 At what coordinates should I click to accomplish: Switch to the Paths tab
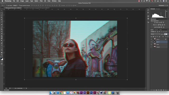click(161, 30)
